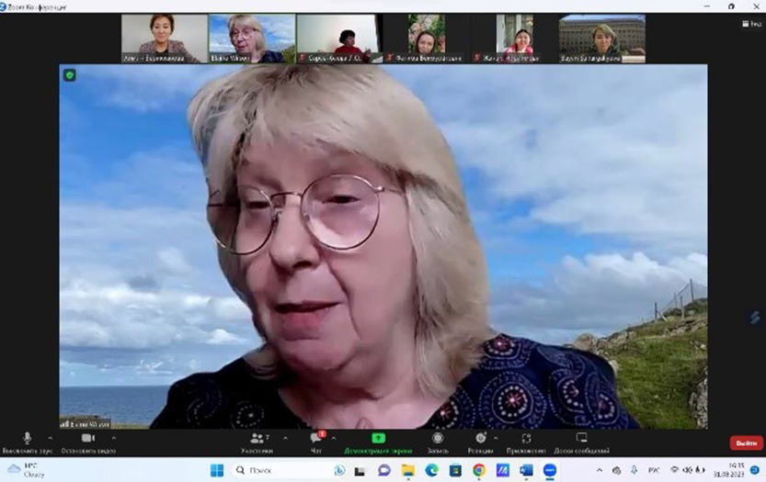Screen dimensions: 766x482
Task: Select the last participant thumbnail on right
Action: (602, 38)
